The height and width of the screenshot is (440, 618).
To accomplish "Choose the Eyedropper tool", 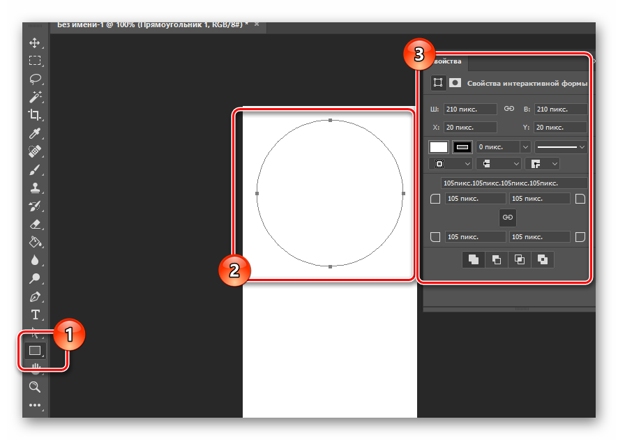I will click(34, 133).
